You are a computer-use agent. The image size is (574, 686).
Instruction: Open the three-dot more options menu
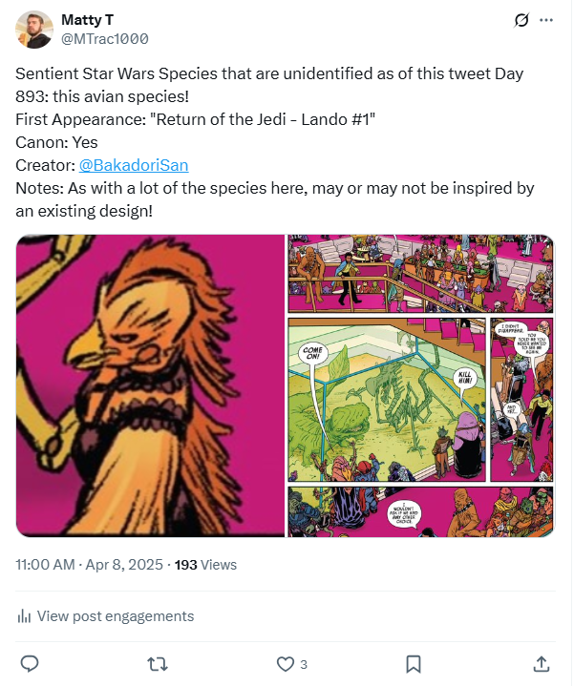546,20
